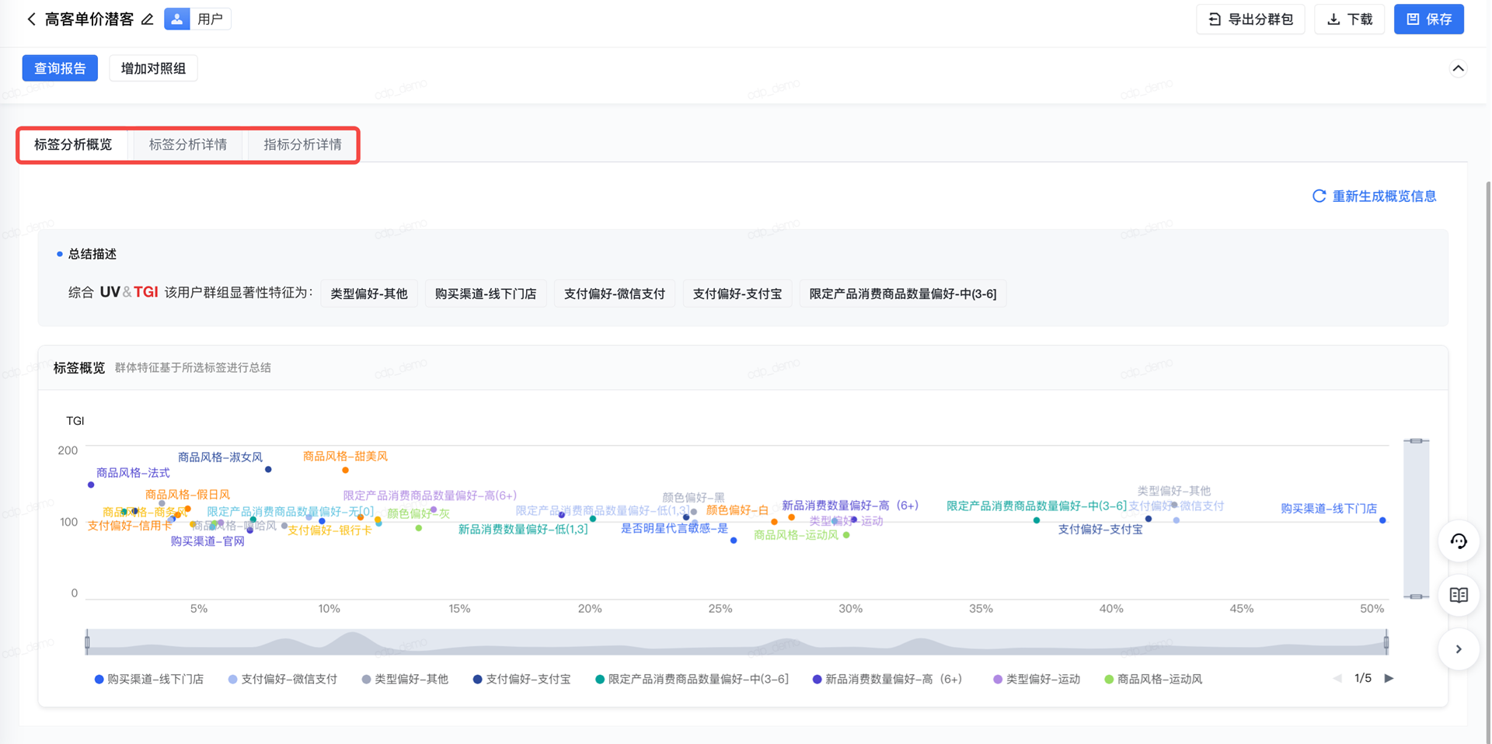Click the vertical TGI zoom slider
This screenshot has width=1492, height=744.
pos(1416,518)
